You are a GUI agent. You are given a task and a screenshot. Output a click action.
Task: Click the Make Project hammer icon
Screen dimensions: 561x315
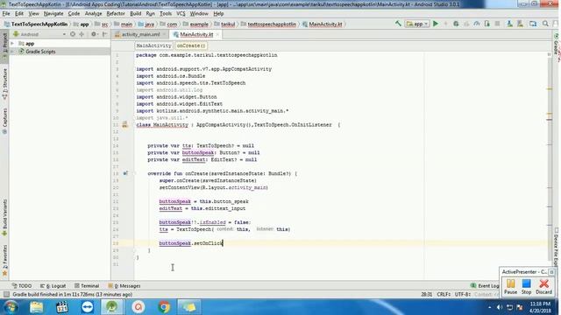point(398,24)
